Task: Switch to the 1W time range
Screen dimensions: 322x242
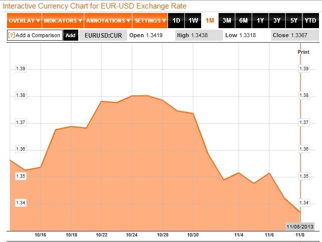Action: coord(193,21)
